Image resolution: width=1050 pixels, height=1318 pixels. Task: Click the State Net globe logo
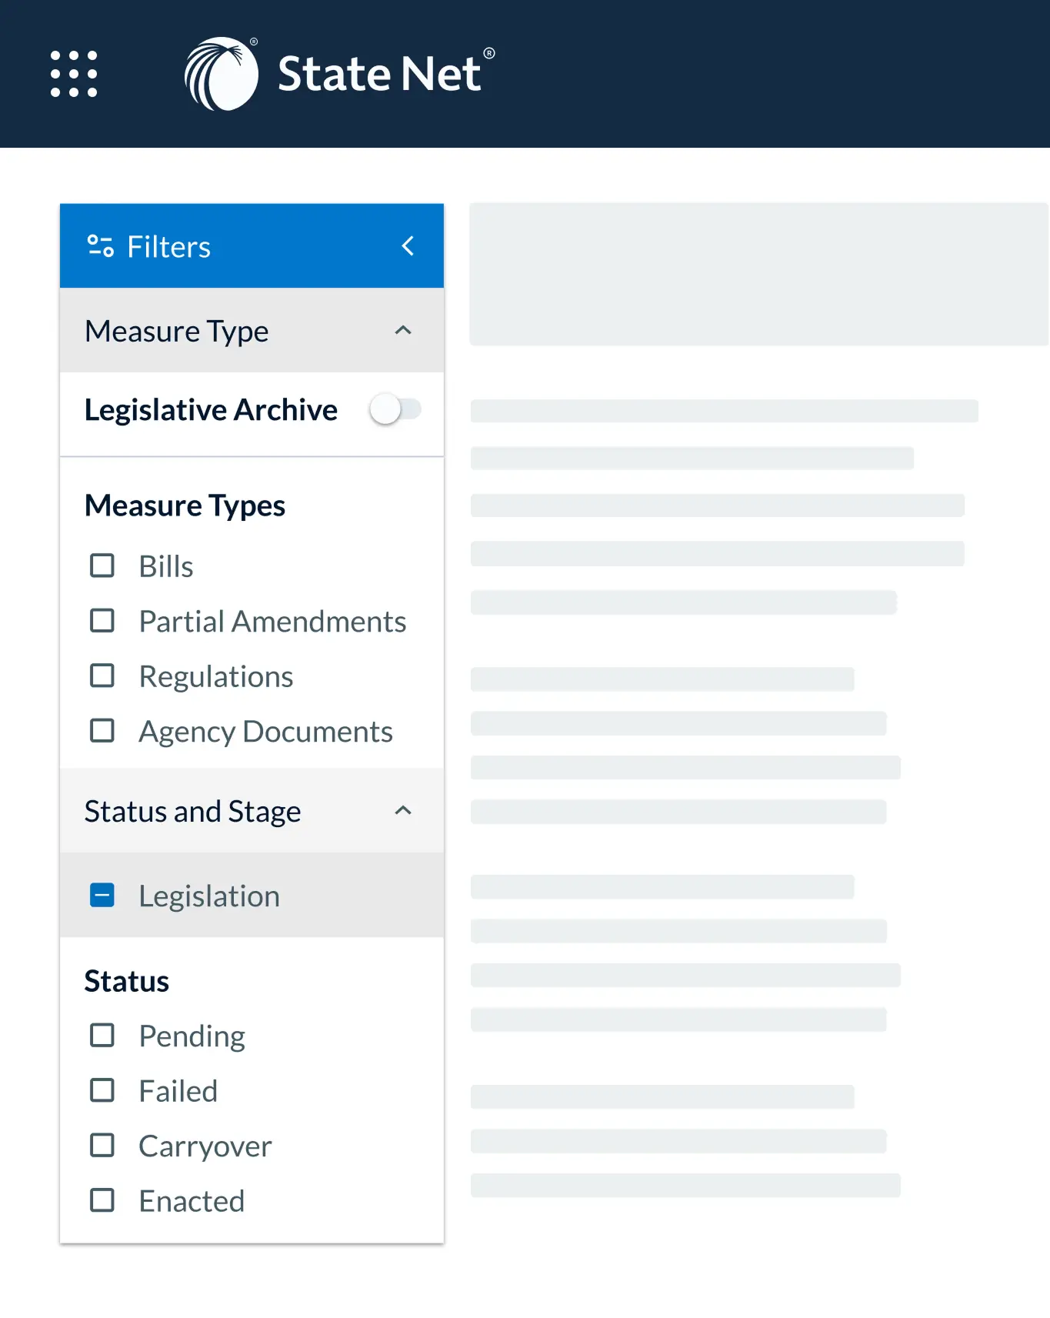coord(222,74)
